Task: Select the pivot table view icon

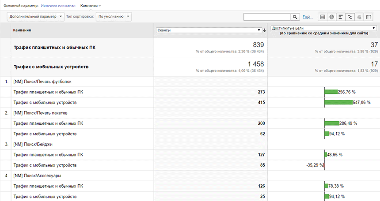Action: click(369, 17)
